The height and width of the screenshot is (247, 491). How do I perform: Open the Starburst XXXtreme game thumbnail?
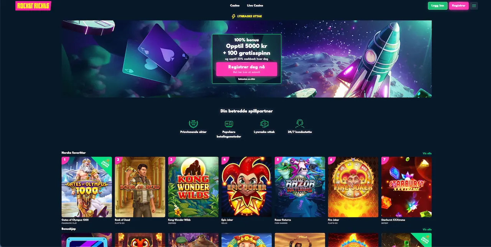pyautogui.click(x=407, y=187)
